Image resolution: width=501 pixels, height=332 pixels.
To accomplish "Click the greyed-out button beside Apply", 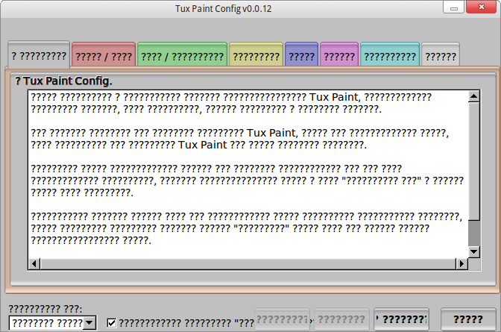I will tap(341, 319).
